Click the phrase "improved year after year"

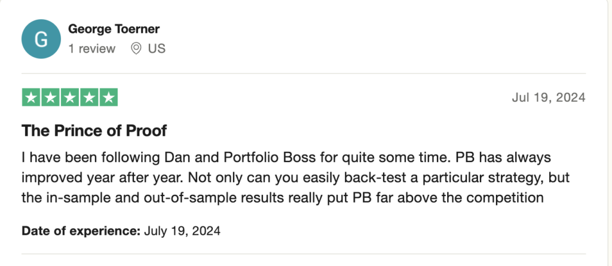[102, 178]
